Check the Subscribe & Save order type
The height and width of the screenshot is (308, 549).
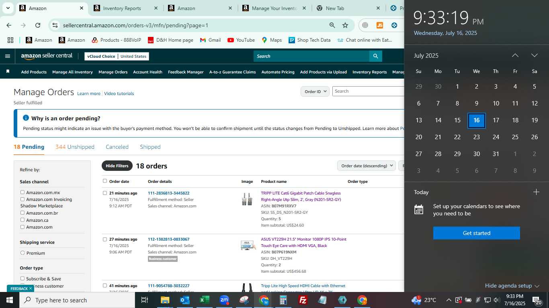pyautogui.click(x=23, y=278)
